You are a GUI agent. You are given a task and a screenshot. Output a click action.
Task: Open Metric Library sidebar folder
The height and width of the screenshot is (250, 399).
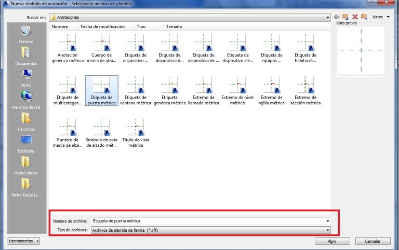(26, 165)
